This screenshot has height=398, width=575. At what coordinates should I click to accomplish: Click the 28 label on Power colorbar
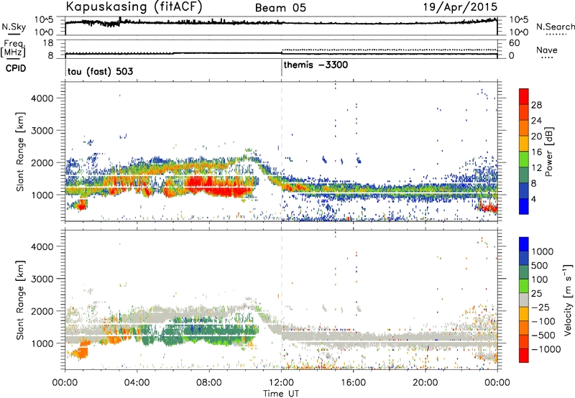536,105
